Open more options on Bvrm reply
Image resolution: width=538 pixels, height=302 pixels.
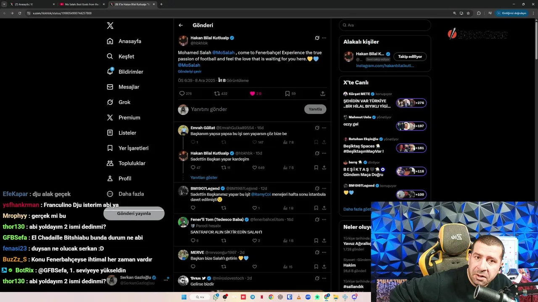[x=324, y=278]
